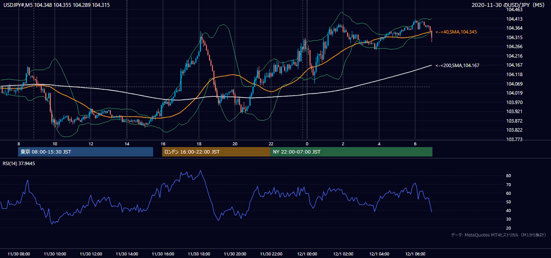This screenshot has height=258, width=551.
Task: Click the 12/1 02:00 time label
Action: point(343,254)
